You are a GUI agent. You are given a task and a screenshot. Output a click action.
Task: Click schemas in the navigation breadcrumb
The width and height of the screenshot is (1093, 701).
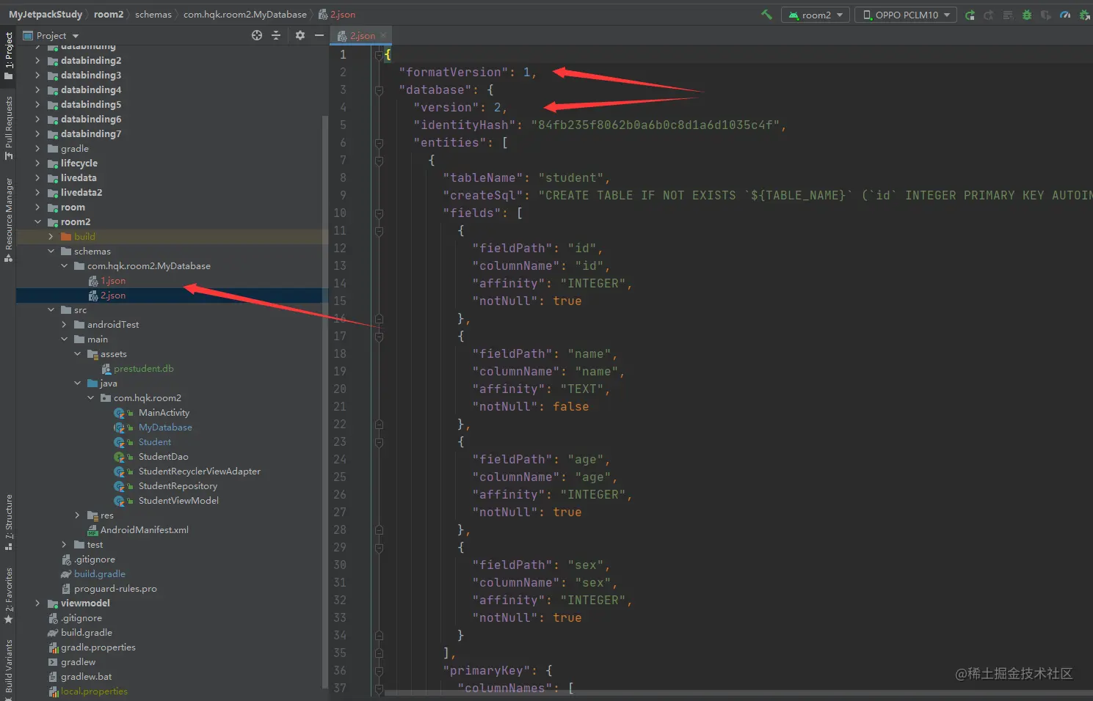click(x=153, y=15)
